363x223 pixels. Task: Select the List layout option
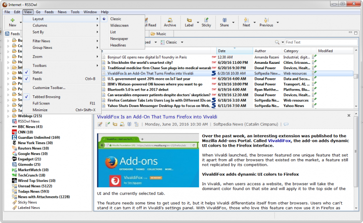[123, 32]
